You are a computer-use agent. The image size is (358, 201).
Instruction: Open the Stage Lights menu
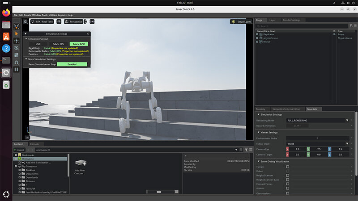tap(241, 21)
